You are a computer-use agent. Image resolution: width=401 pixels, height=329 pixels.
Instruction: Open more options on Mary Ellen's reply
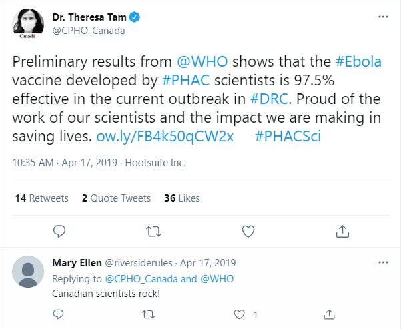(382, 263)
